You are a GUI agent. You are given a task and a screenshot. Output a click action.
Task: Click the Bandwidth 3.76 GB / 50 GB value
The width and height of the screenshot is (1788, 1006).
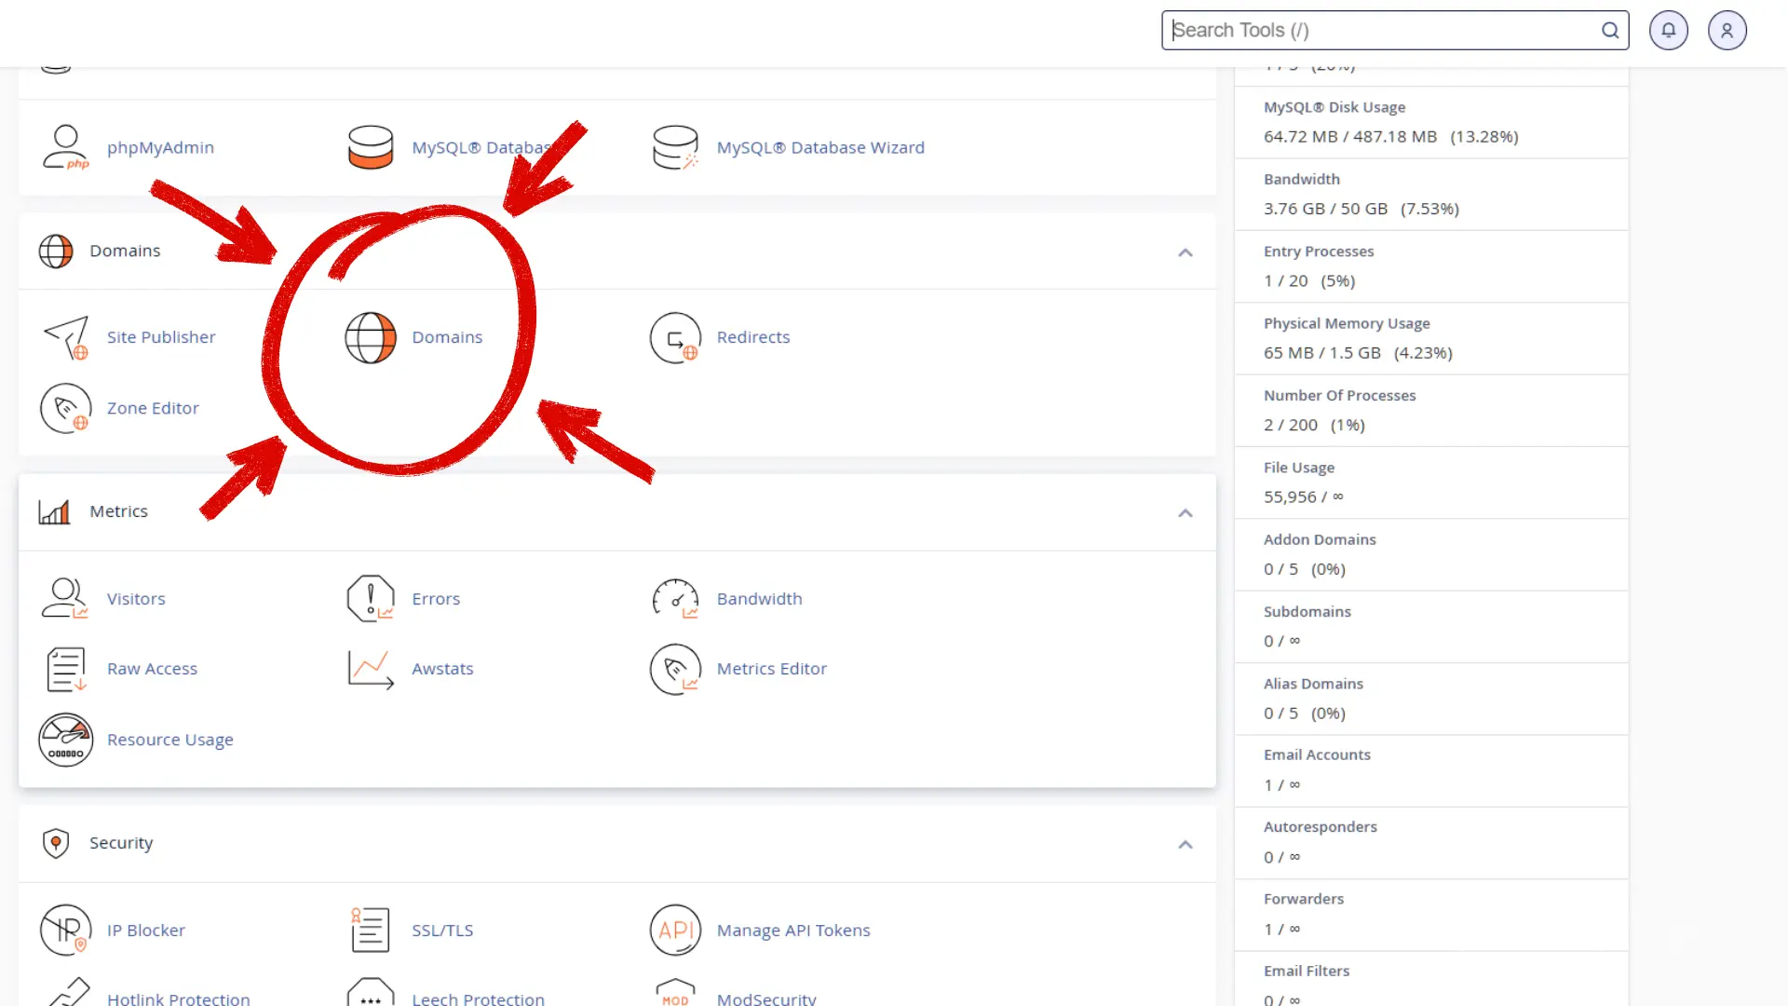coord(1361,209)
